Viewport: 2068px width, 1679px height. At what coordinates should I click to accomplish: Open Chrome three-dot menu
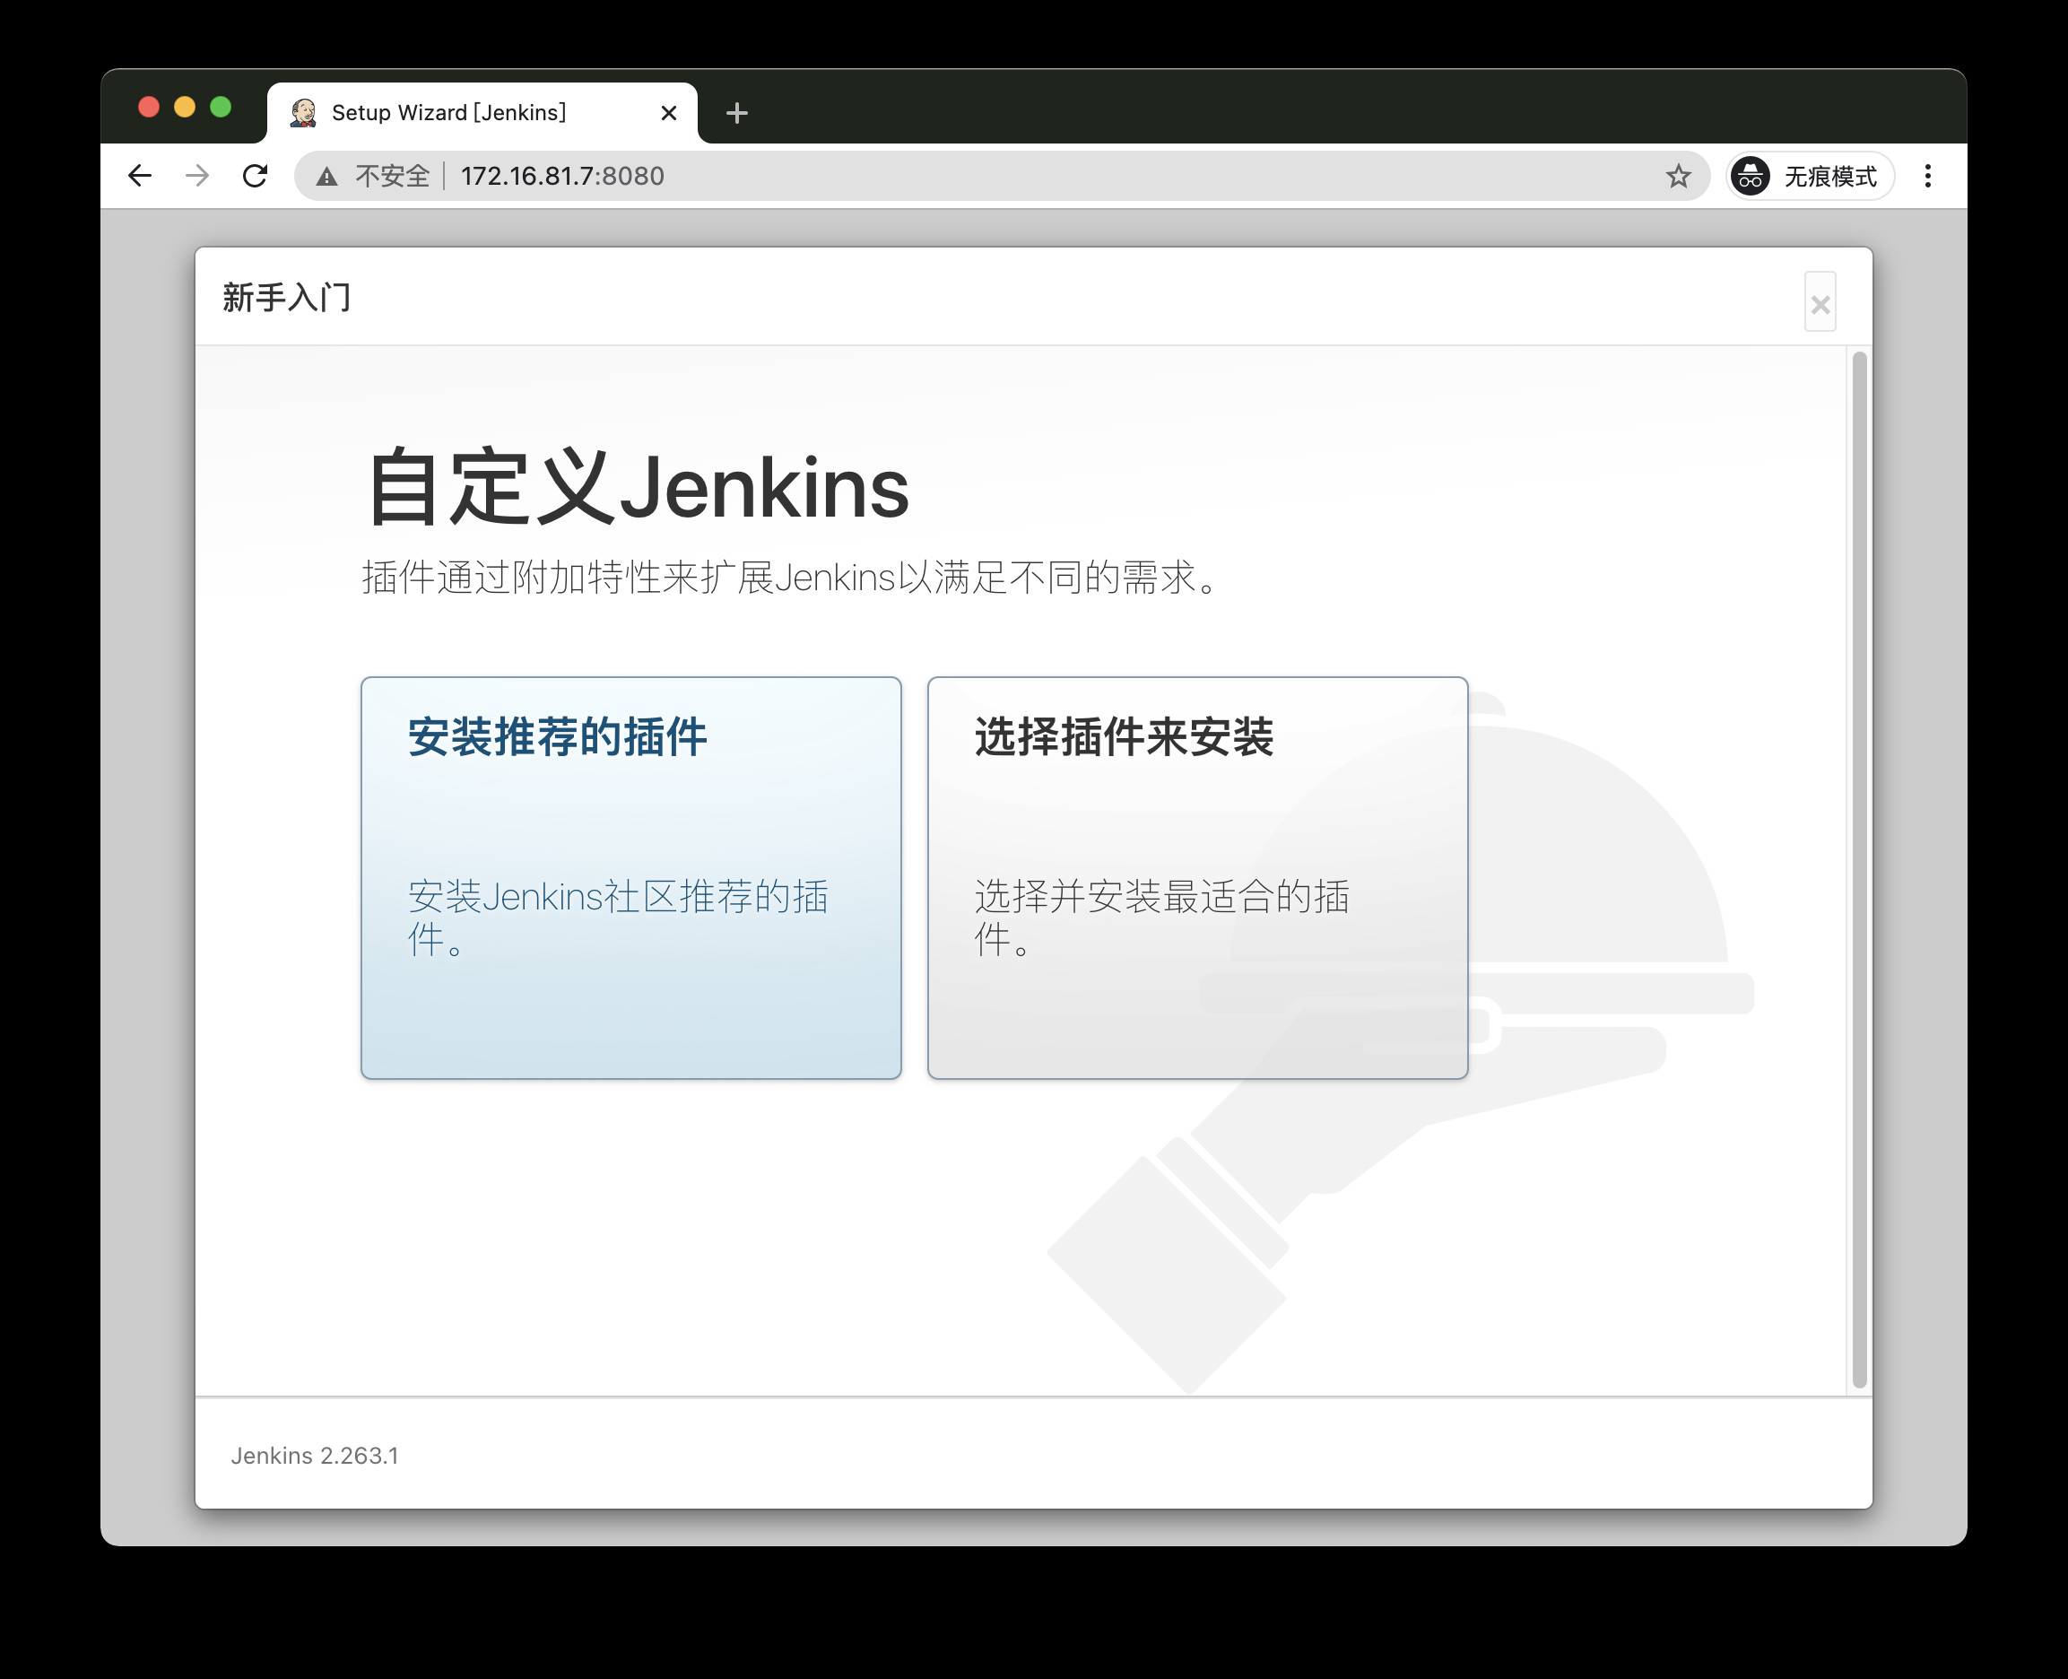click(x=1928, y=176)
